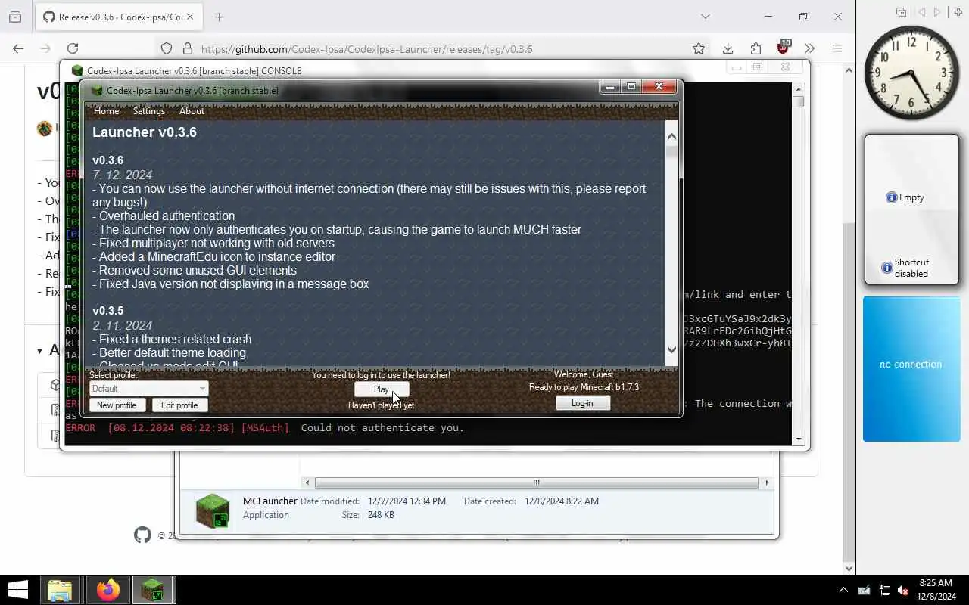
Task: Click the New profile button
Action: point(117,405)
